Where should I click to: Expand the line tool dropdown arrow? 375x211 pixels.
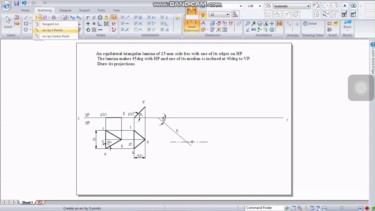click(30, 18)
